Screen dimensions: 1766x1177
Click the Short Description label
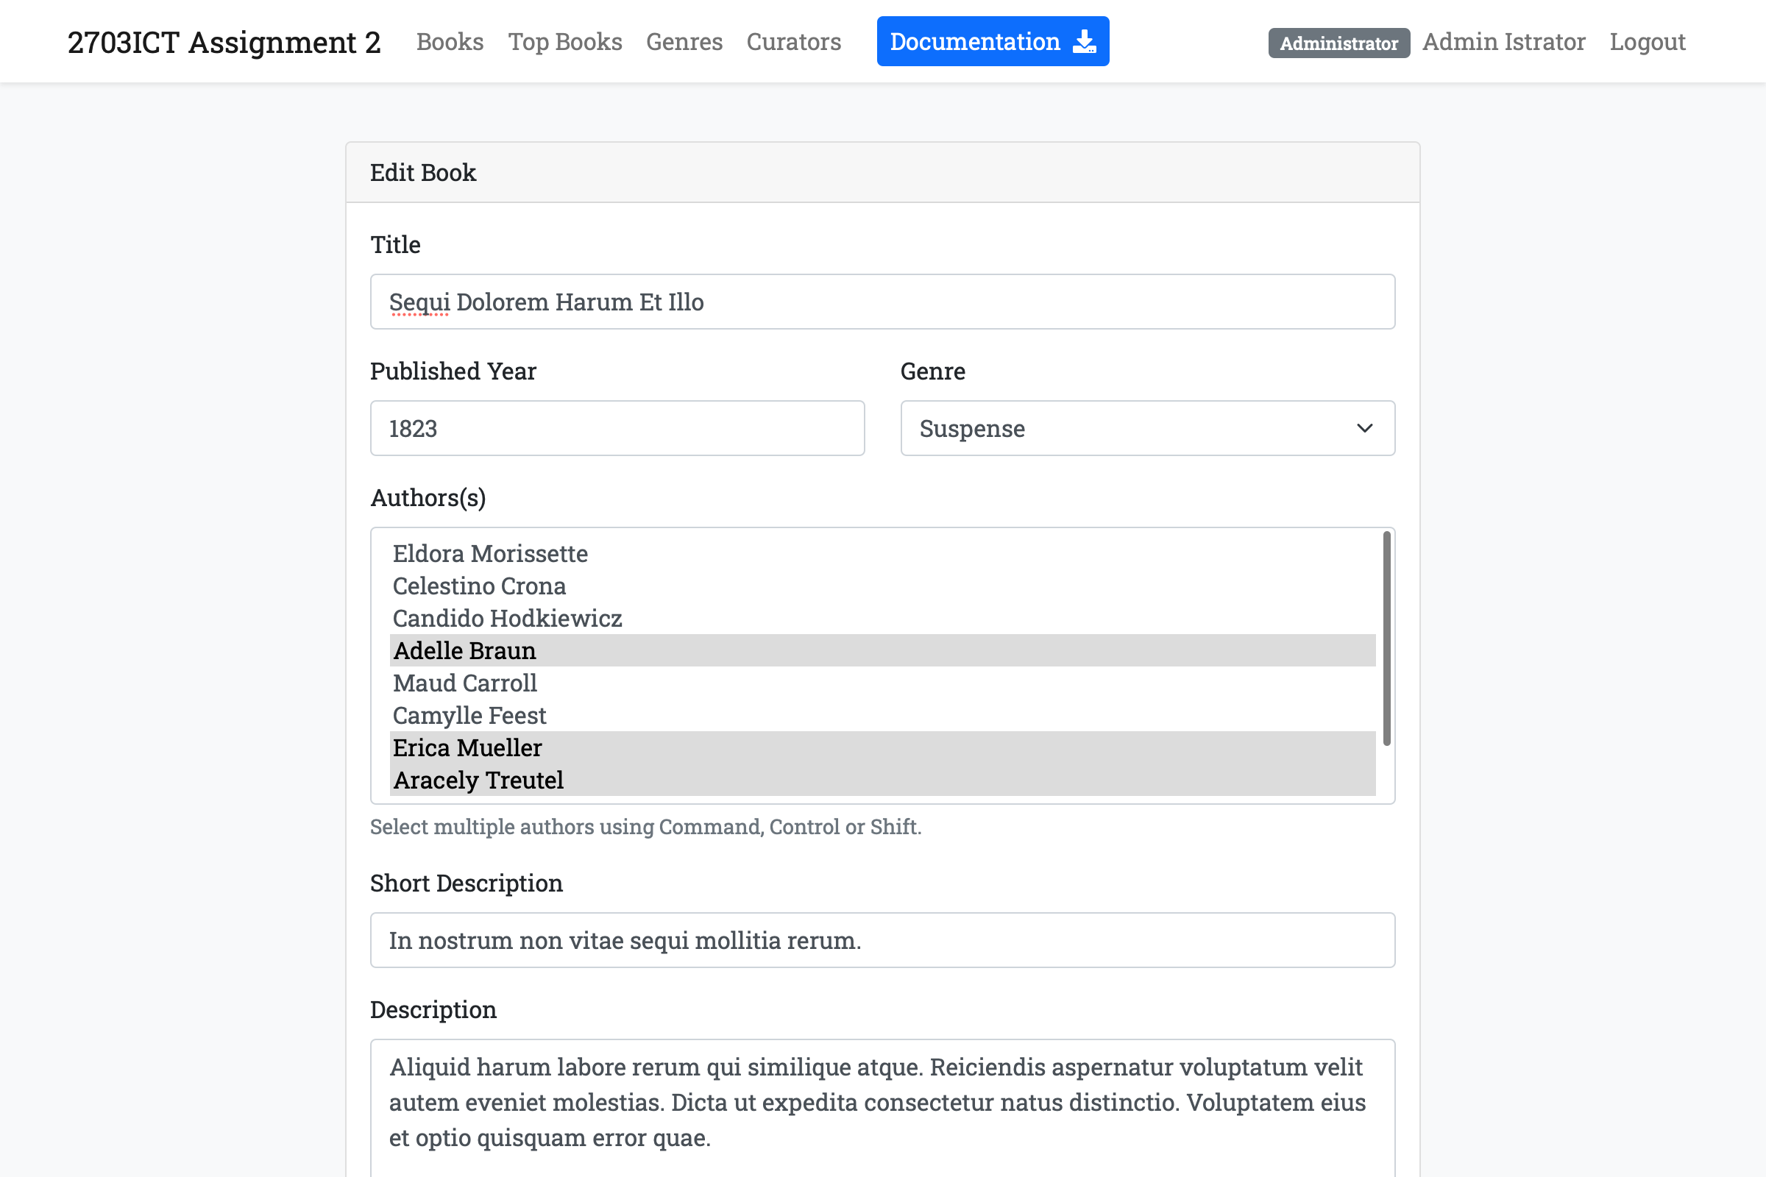(467, 883)
